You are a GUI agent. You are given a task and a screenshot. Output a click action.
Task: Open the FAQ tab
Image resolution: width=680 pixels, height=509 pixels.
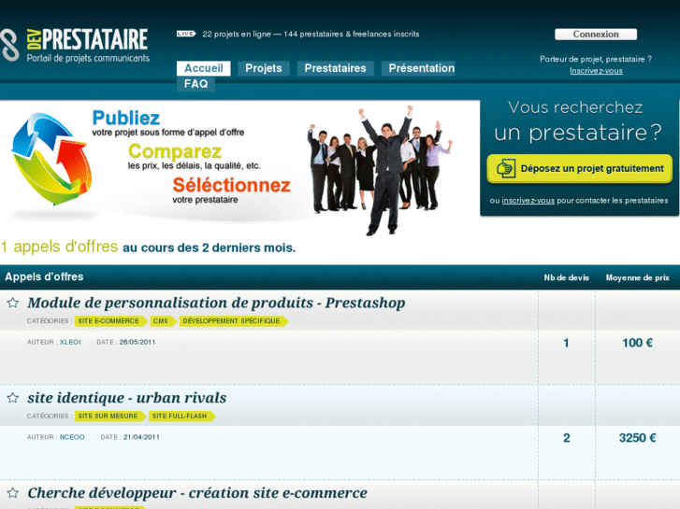click(x=195, y=84)
